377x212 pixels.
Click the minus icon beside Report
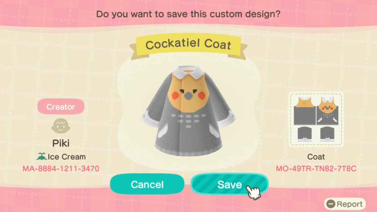(x=331, y=204)
